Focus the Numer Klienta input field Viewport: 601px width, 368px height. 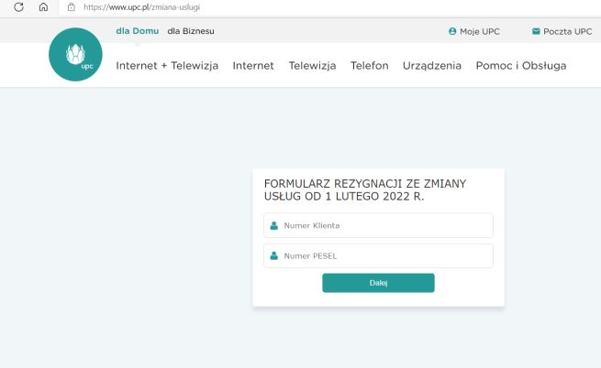tap(378, 225)
